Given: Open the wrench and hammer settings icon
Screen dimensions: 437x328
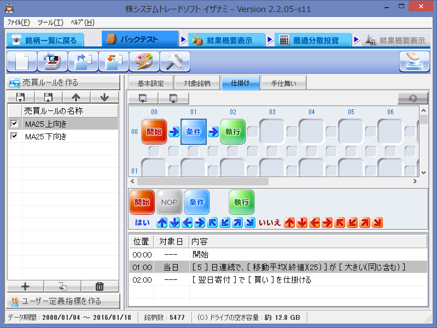Looking at the screenshot, I should pos(175,61).
